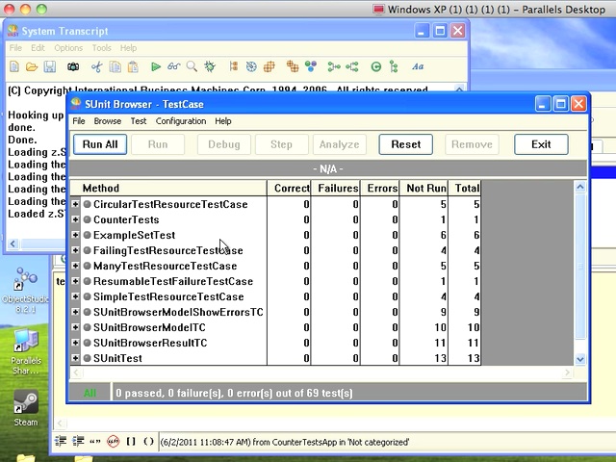Click square brackets icon in bottom toolbar

click(131, 441)
